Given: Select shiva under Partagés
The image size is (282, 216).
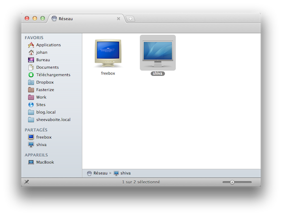Looking at the screenshot, I should click(x=41, y=145).
